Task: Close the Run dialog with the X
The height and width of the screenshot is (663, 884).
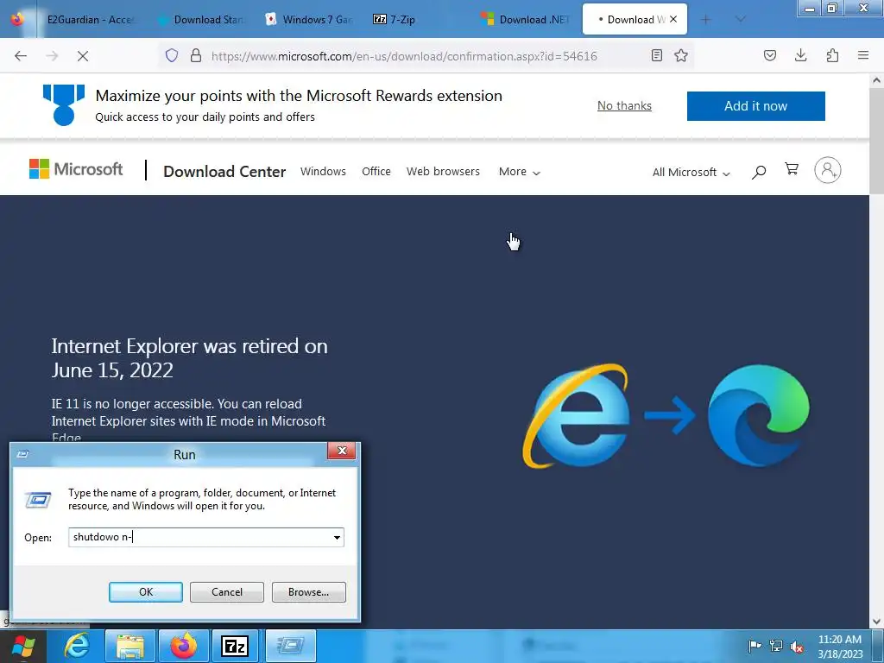Action: (x=342, y=451)
